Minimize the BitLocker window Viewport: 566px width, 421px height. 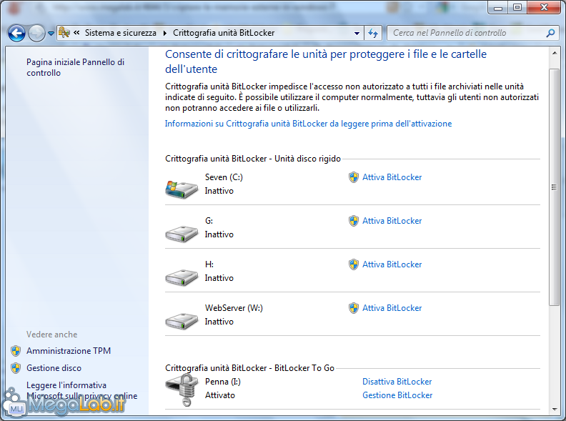[498, 8]
